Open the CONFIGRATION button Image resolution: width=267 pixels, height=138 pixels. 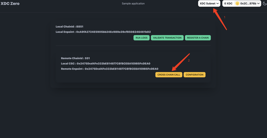194,75
